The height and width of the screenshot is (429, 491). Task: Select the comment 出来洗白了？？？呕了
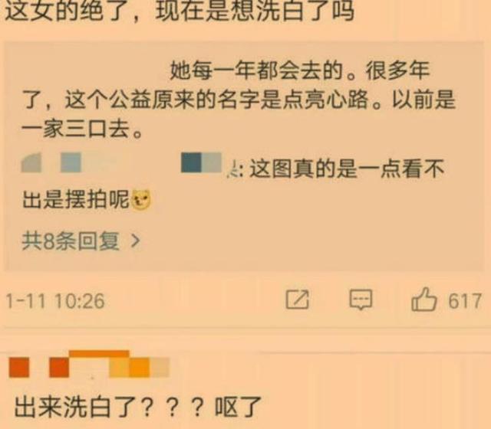coord(138,407)
